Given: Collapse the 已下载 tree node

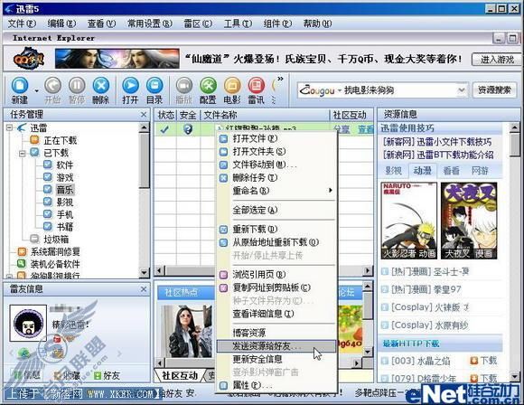Looking at the screenshot, I should pos(23,154).
